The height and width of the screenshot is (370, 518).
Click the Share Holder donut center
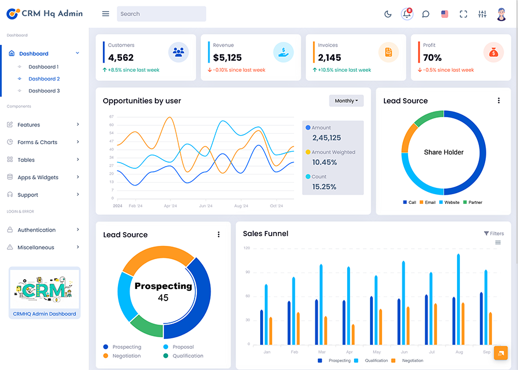[444, 152]
